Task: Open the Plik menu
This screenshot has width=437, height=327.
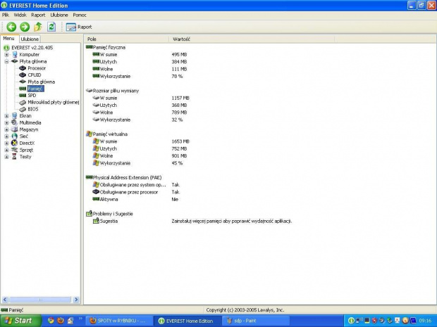Action: pyautogui.click(x=6, y=15)
